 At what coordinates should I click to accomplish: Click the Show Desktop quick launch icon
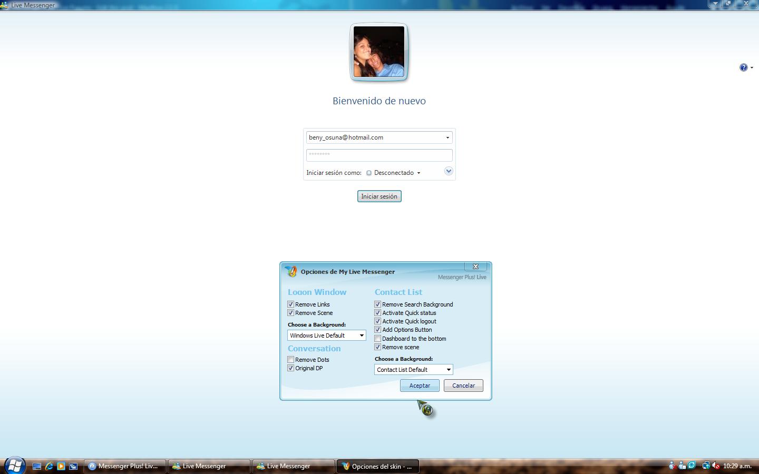coord(37,466)
